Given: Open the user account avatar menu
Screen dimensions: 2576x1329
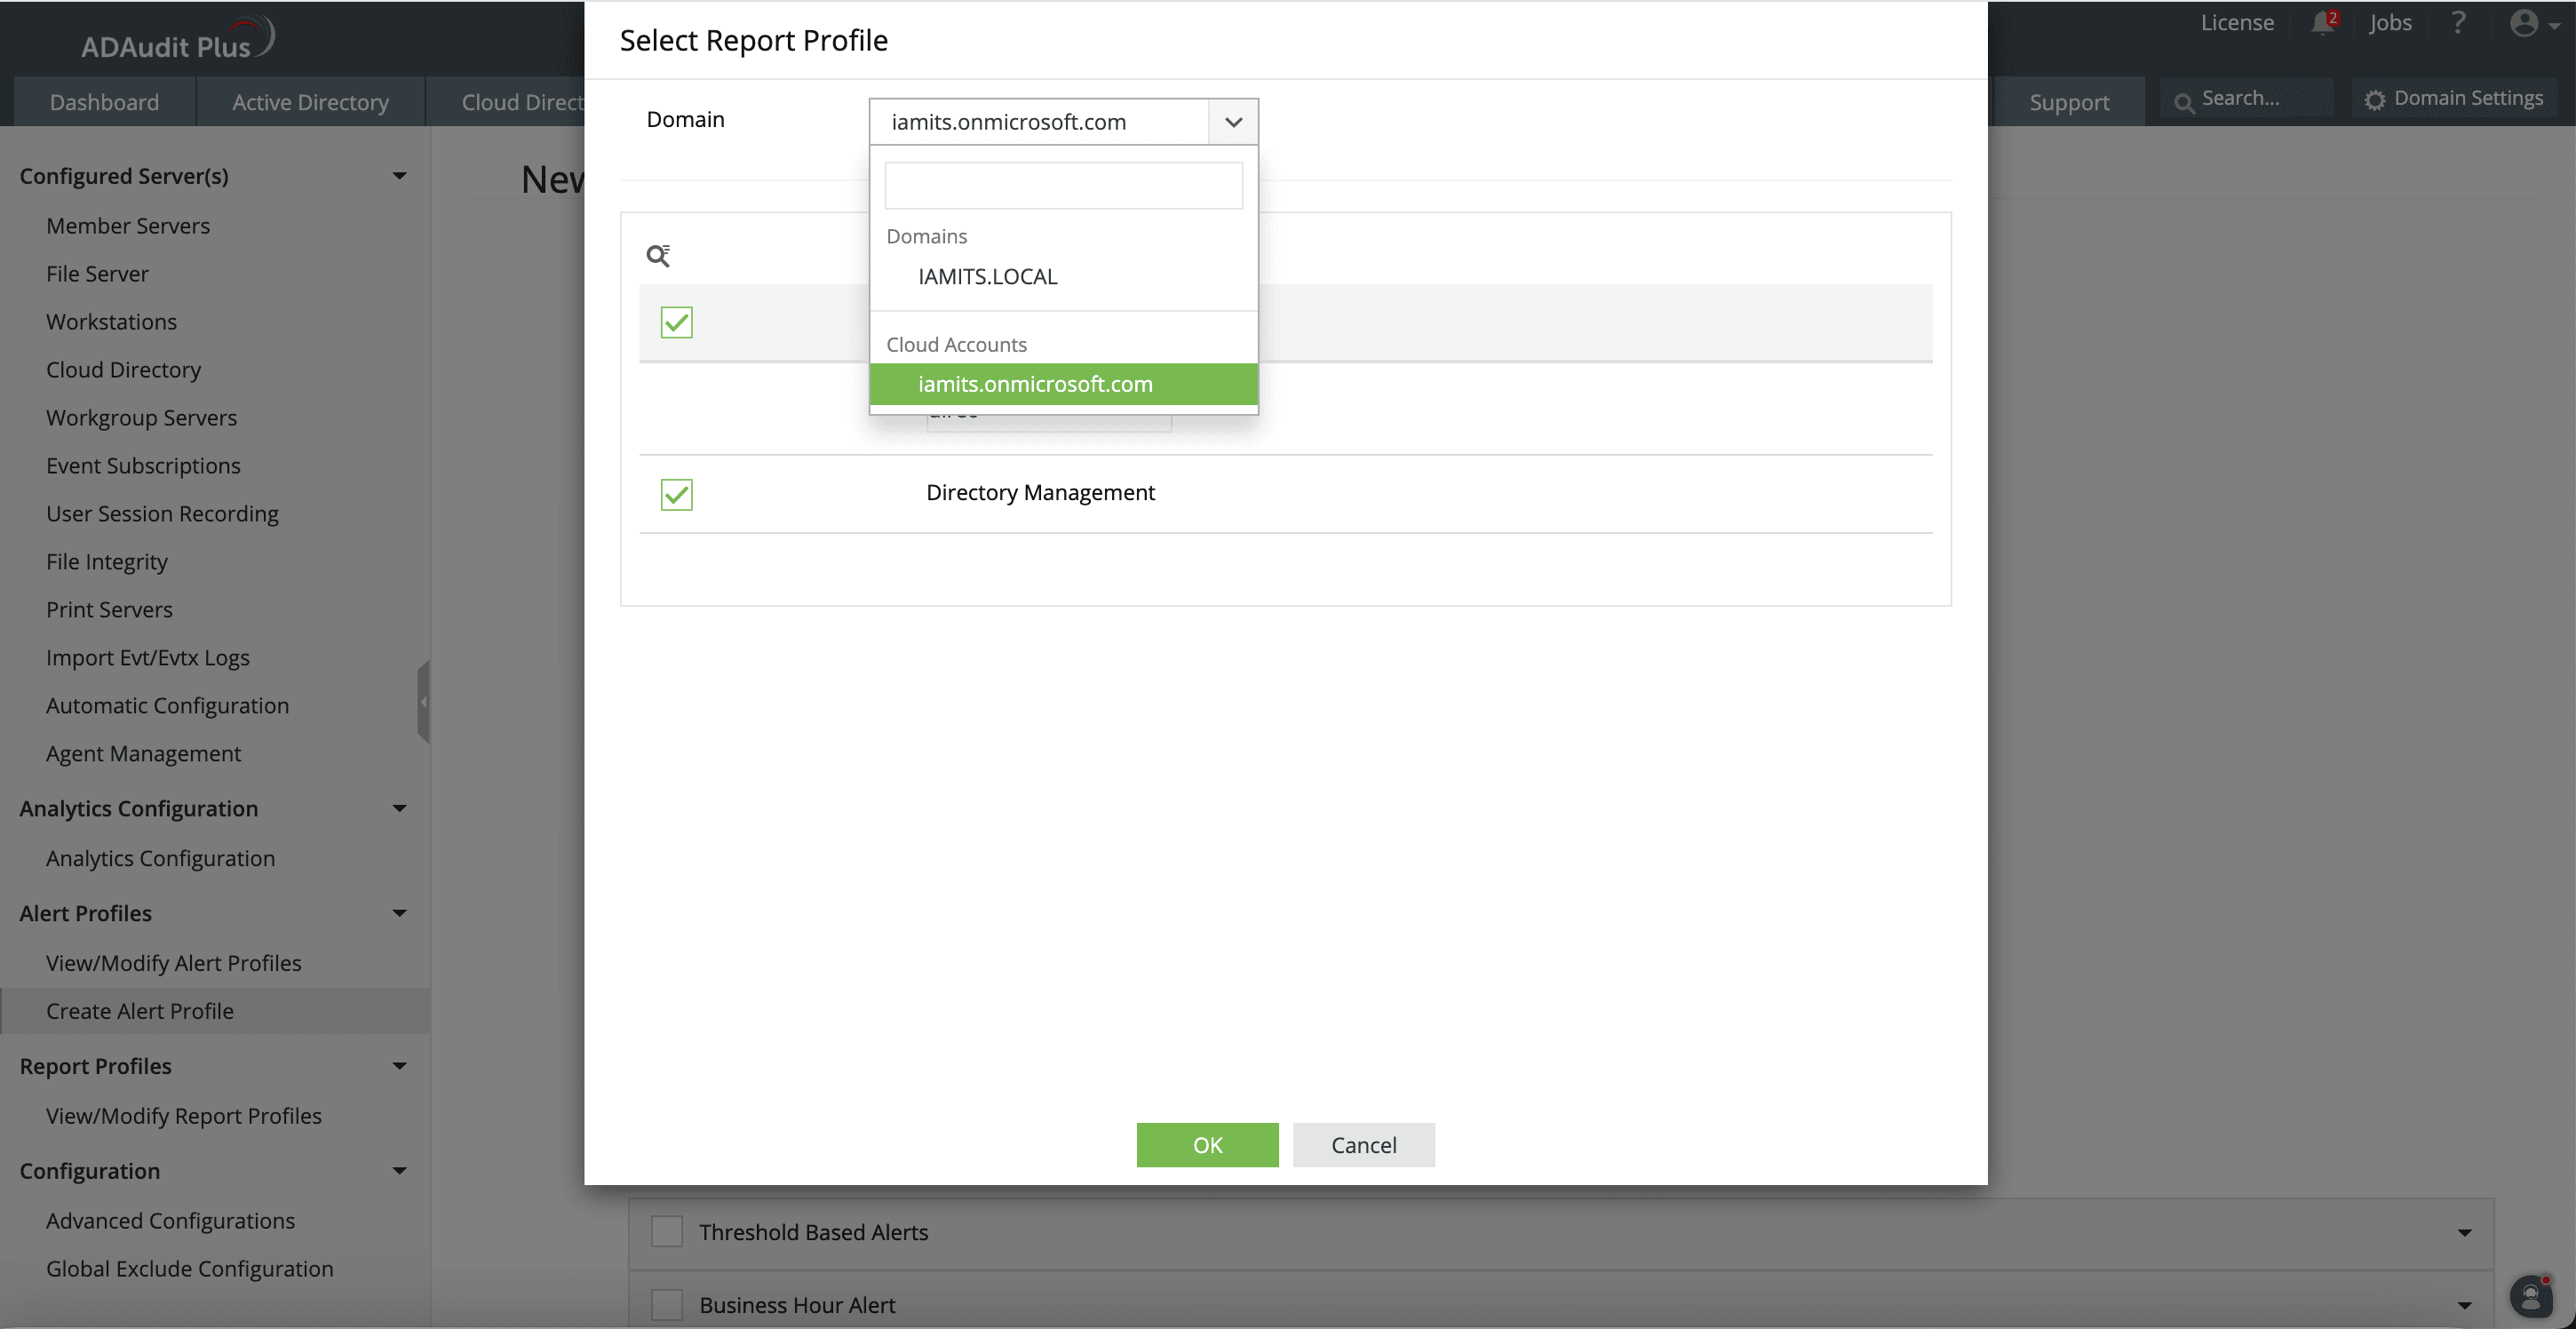Looking at the screenshot, I should [2525, 23].
